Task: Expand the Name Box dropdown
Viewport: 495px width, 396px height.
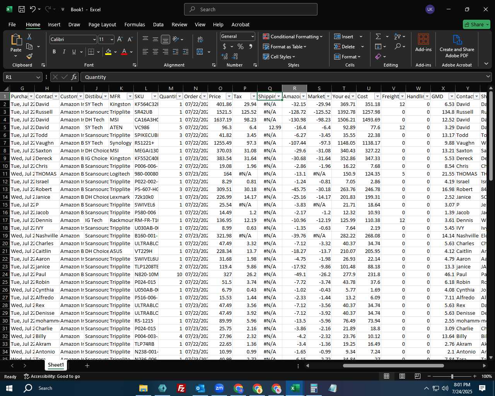Action: 38,77
